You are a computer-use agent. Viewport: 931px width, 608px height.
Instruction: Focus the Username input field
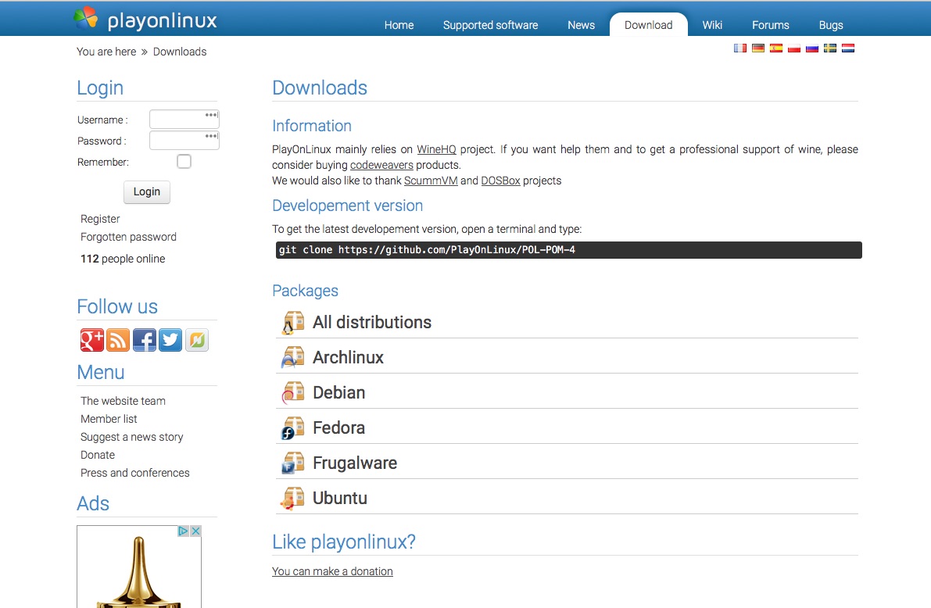point(184,120)
